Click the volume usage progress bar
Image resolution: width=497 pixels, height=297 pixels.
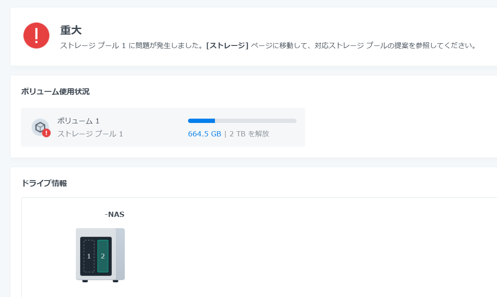[242, 121]
